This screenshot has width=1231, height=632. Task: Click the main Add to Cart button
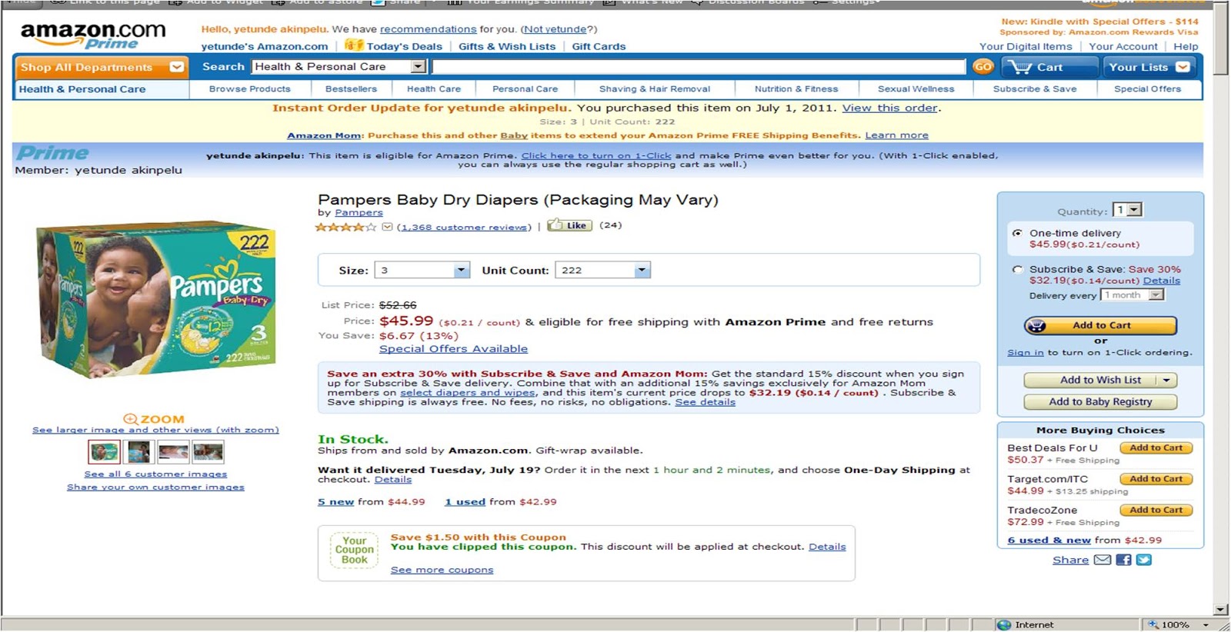[1100, 325]
